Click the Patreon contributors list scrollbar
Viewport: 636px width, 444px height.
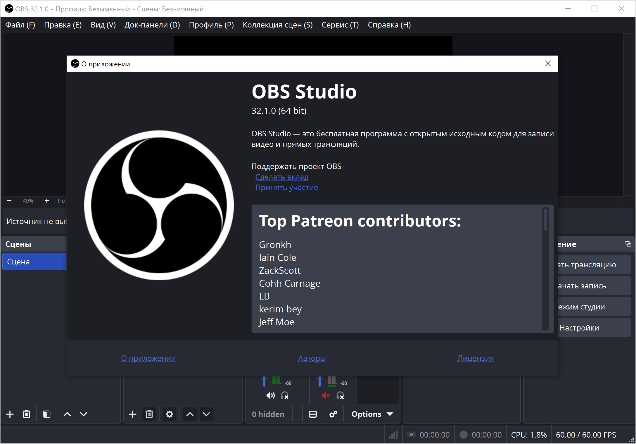click(x=545, y=220)
